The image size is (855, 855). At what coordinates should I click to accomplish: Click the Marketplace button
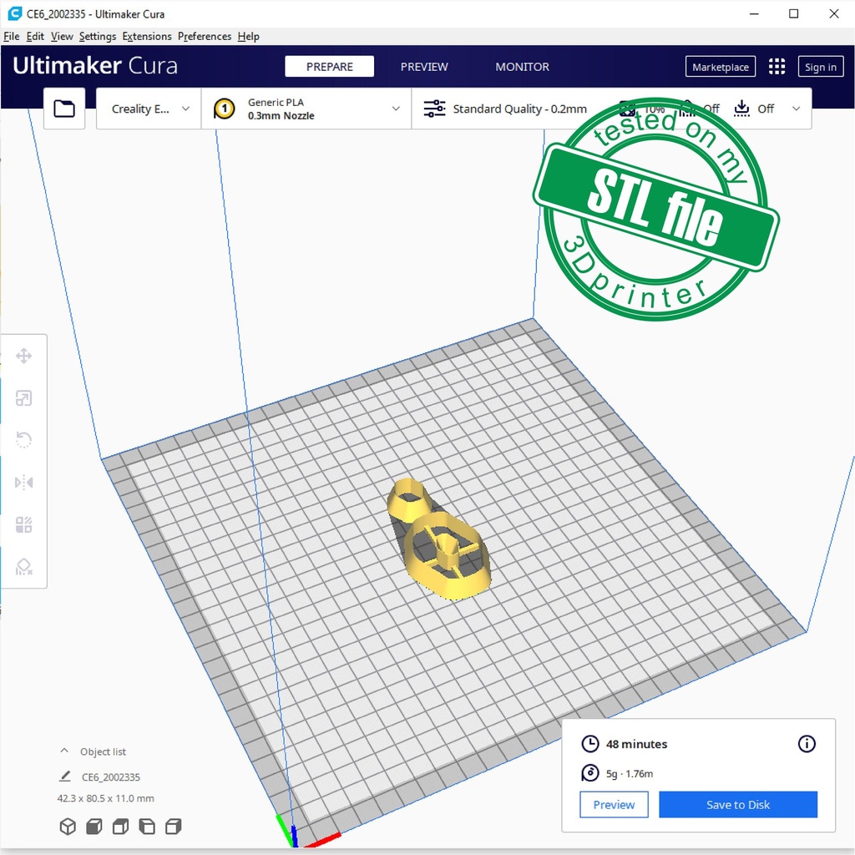click(x=721, y=67)
